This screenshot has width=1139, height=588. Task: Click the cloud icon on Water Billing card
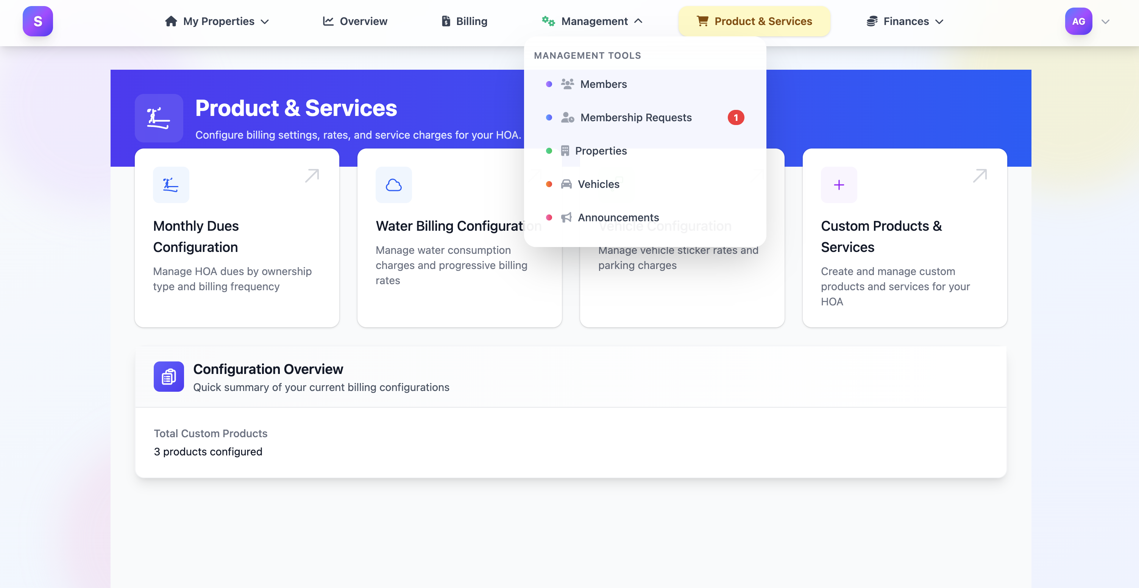pyautogui.click(x=393, y=185)
